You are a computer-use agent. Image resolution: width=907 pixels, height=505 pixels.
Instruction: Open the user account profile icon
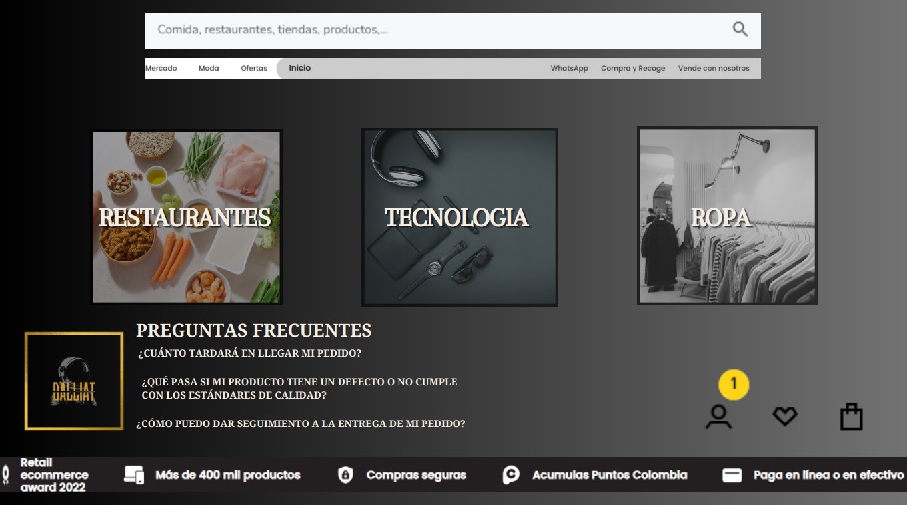pyautogui.click(x=718, y=417)
